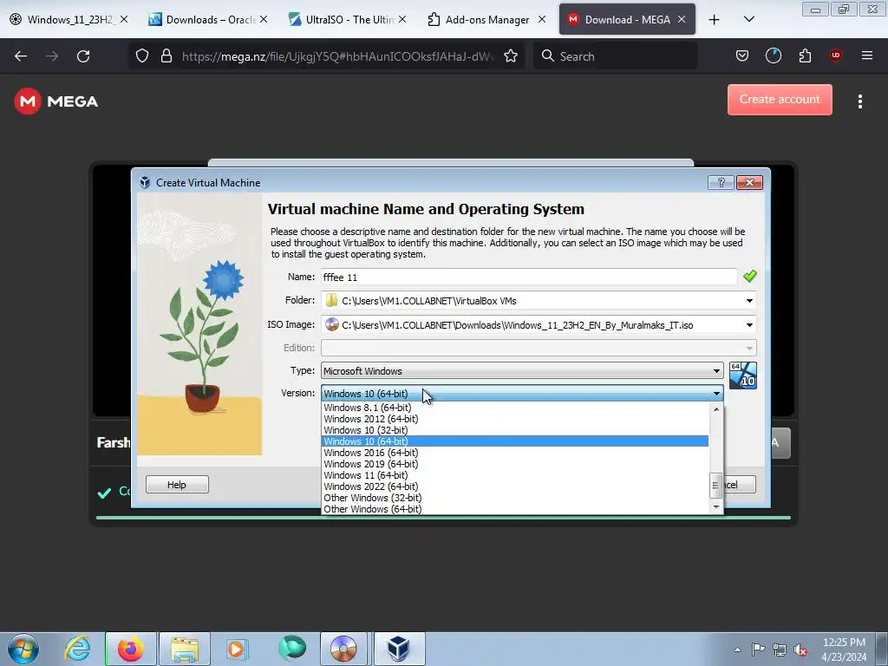
Task: Open the extensions puzzle icon
Action: pyautogui.click(x=805, y=55)
